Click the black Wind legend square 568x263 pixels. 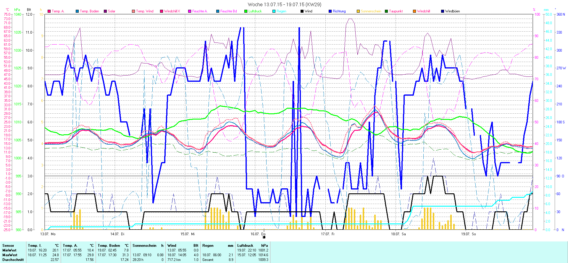[302, 11]
